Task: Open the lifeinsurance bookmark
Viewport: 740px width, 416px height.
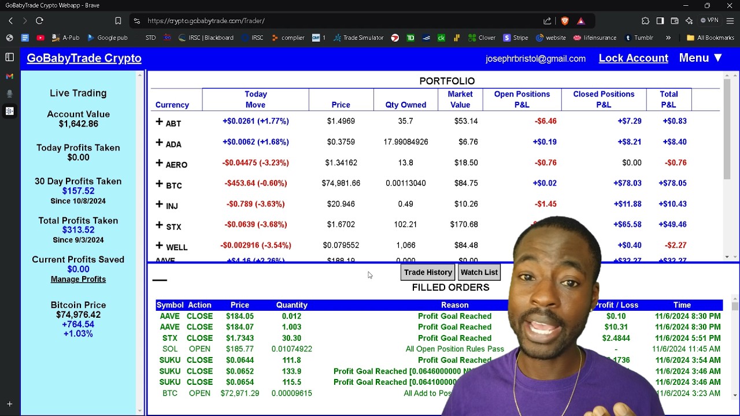Action: [x=595, y=38]
